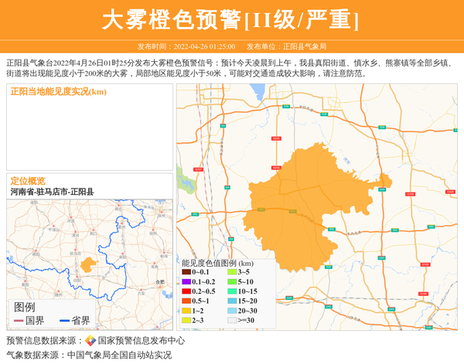Click the 大雾橙色预警 title banner
This screenshot has width=464, height=364.
[x=231, y=19]
